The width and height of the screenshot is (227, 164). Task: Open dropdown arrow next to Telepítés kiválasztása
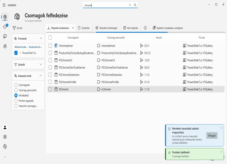pyautogui.click(x=73, y=28)
